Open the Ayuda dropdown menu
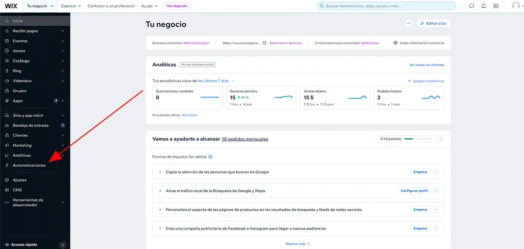This screenshot has width=524, height=249. 149,6
